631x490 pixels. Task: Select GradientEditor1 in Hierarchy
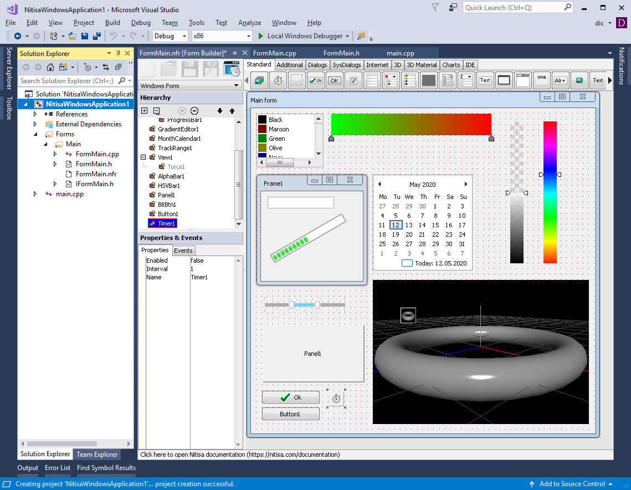(178, 129)
